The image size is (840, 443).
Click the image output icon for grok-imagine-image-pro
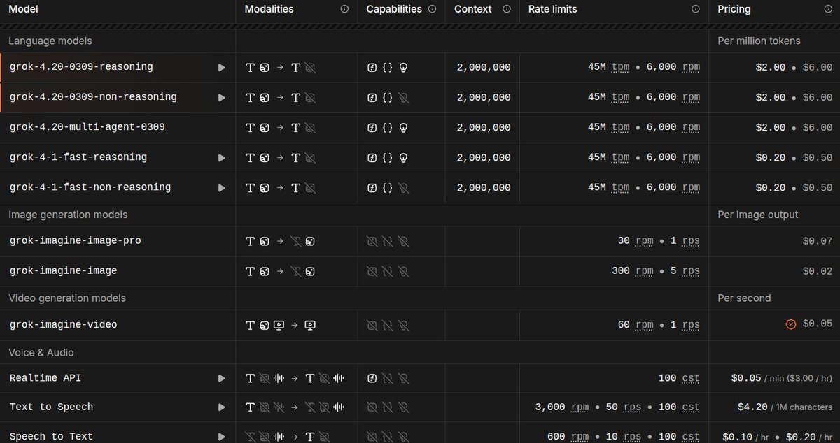coord(310,241)
